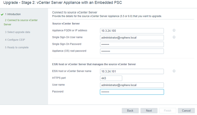Click the Single Sign-On User name input
197x115 pixels.
pos(132,38)
